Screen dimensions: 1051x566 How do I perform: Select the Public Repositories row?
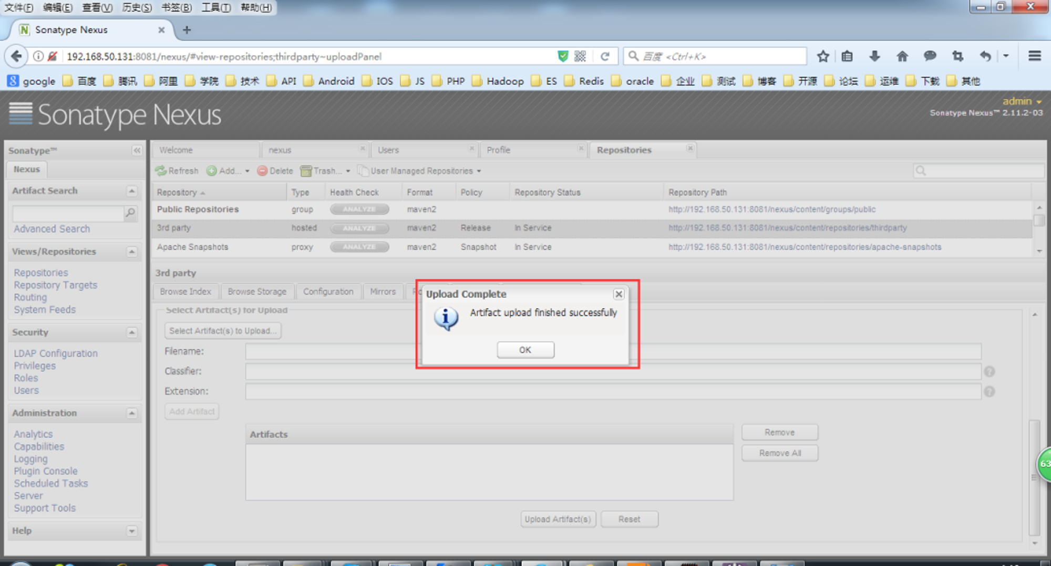[x=592, y=209]
